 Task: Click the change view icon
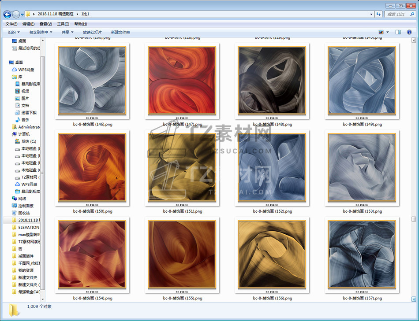(x=381, y=32)
